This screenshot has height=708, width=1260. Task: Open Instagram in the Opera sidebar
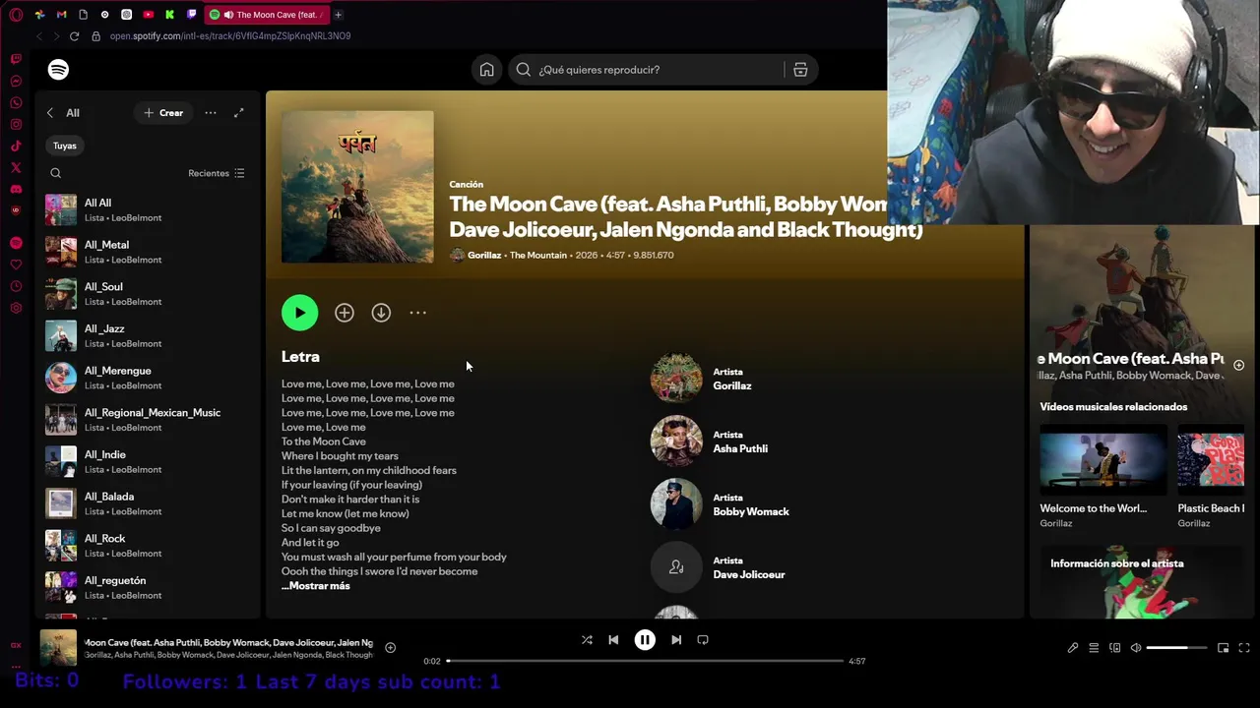tap(16, 124)
